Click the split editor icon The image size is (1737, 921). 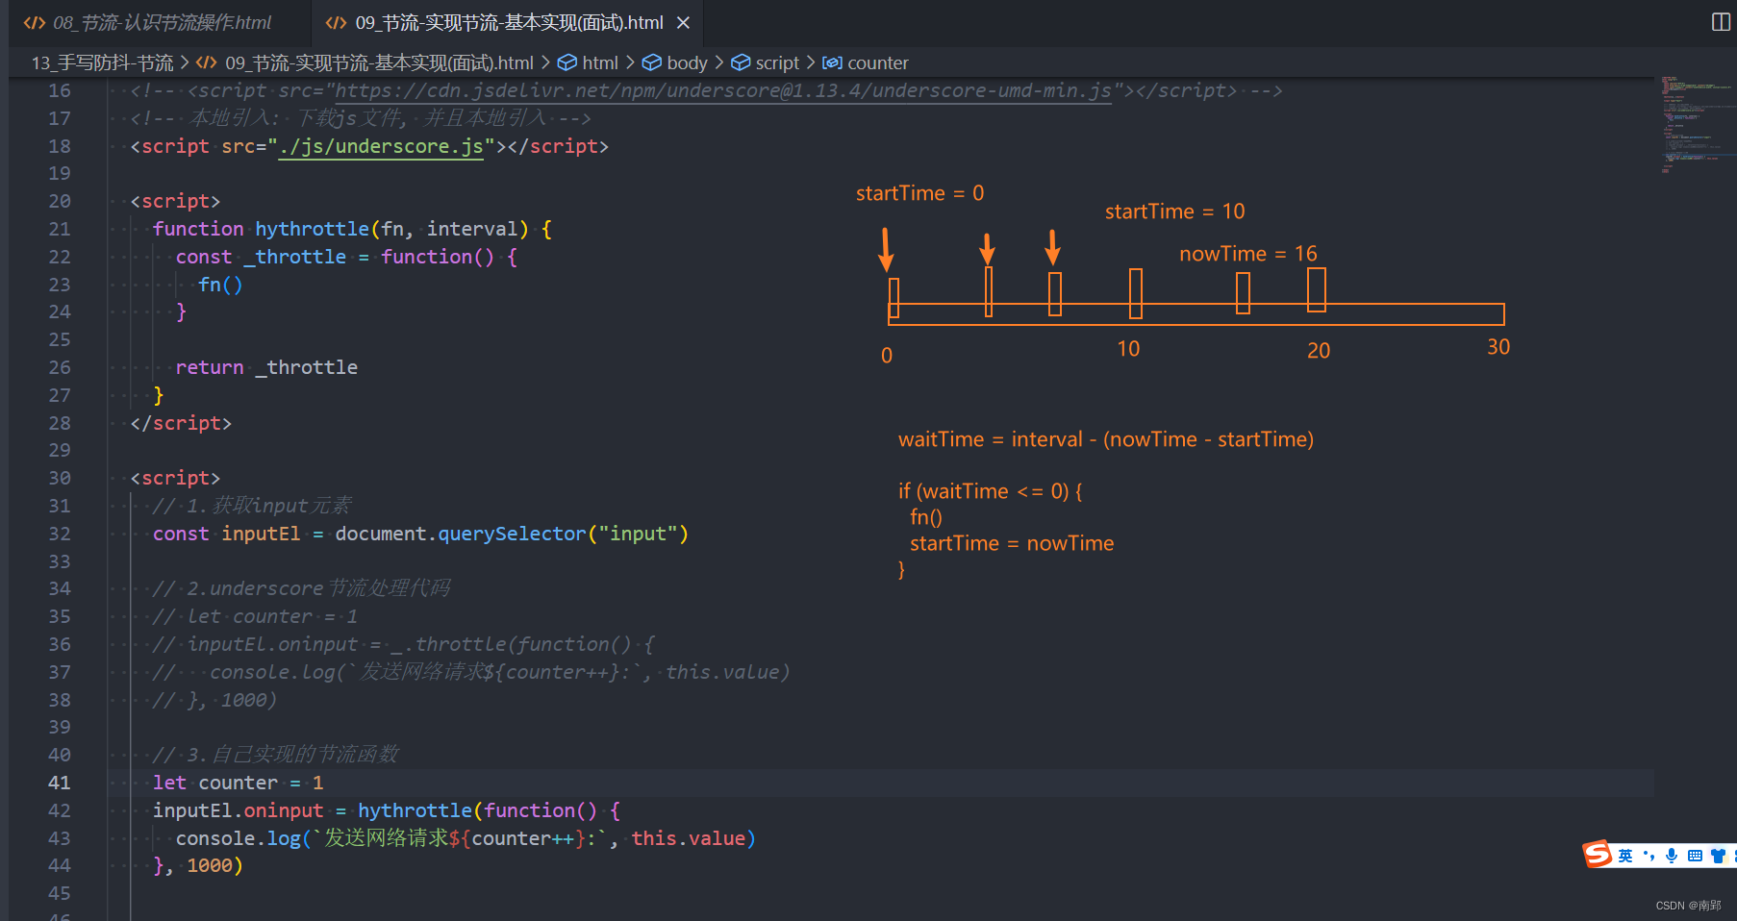tap(1721, 22)
